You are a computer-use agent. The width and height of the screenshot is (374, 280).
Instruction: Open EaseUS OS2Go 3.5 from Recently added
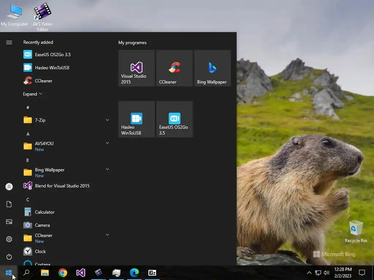66,55
